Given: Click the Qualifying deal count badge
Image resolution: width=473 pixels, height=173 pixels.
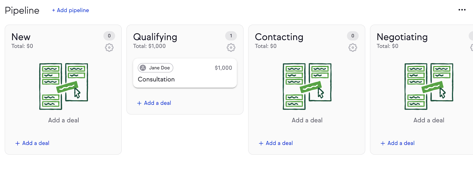Looking at the screenshot, I should click(x=231, y=36).
